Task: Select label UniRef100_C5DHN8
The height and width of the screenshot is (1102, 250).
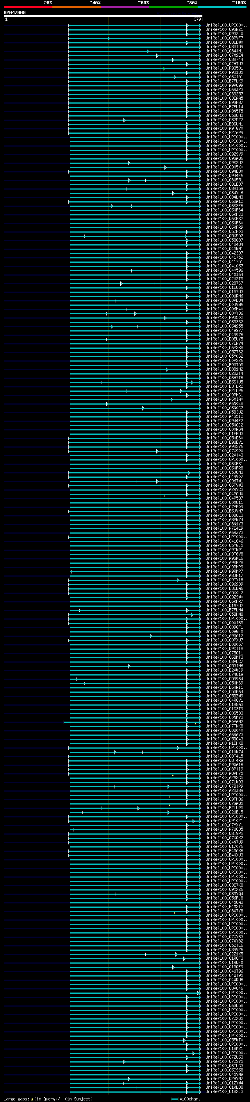Action: click(224, 614)
